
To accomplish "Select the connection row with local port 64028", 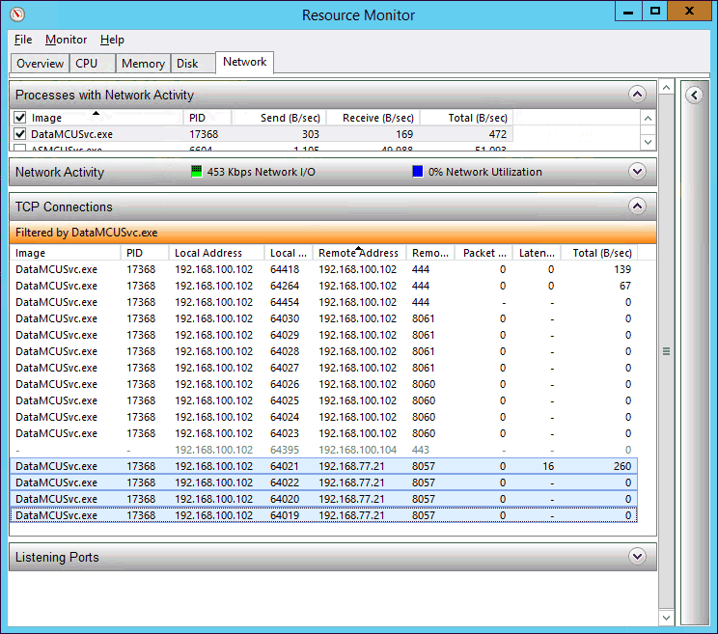I will click(x=323, y=351).
